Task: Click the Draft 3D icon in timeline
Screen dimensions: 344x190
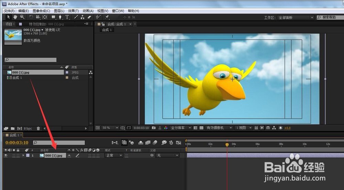Action: click(x=131, y=143)
